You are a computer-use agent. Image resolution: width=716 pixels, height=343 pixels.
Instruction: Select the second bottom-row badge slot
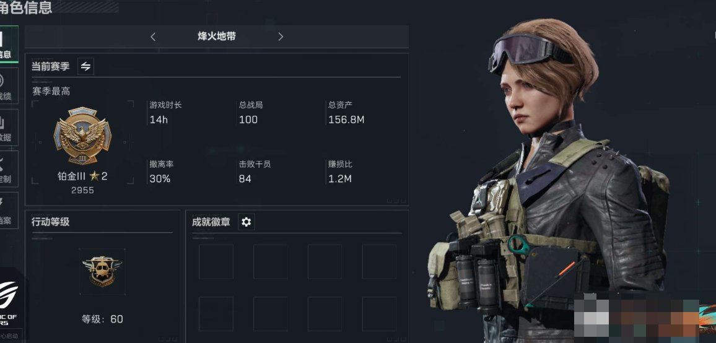coord(271,314)
